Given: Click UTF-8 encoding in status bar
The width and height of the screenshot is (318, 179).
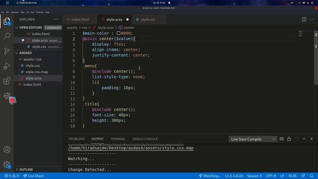Looking at the screenshot, I should click(271, 176).
